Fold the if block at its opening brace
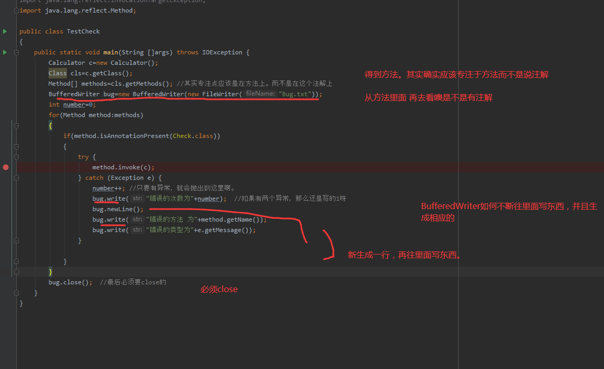The image size is (604, 369). 16,146
